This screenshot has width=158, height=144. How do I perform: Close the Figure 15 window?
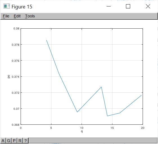pos(148,6)
